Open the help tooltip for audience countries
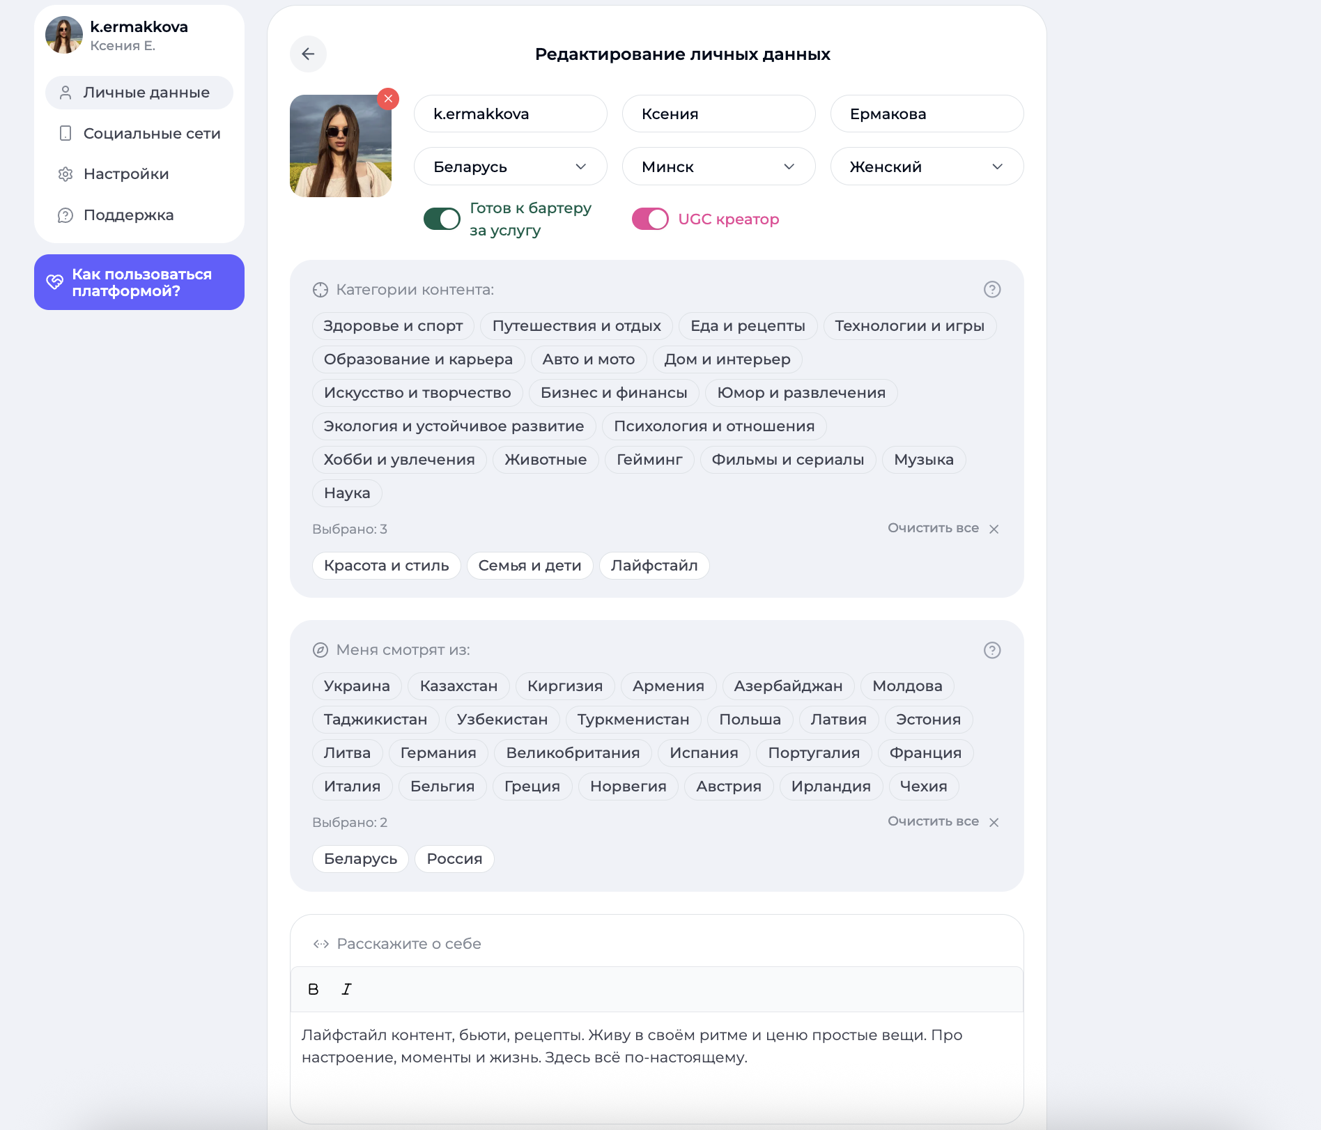Viewport: 1321px width, 1130px height. click(x=992, y=650)
